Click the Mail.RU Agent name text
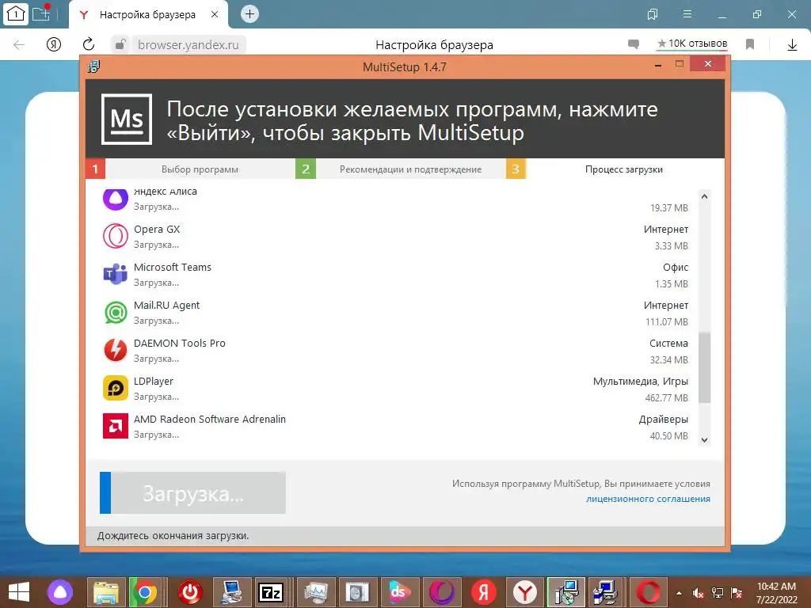Screen dimensions: 811x608 point(166,305)
